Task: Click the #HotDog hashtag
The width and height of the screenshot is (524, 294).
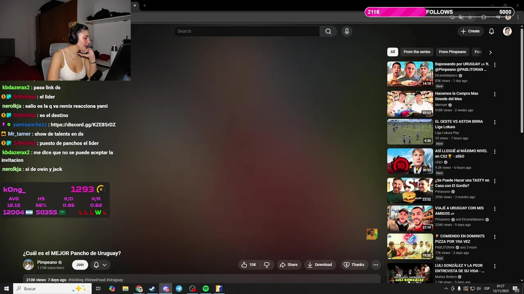Action: pos(76,280)
